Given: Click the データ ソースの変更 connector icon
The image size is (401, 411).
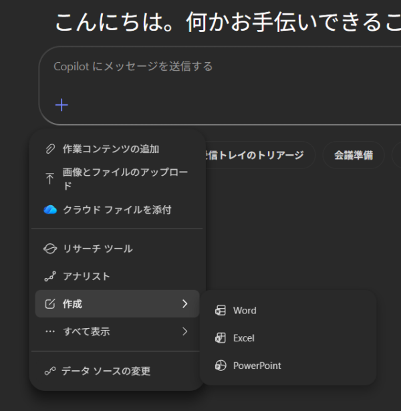Looking at the screenshot, I should click(x=50, y=371).
